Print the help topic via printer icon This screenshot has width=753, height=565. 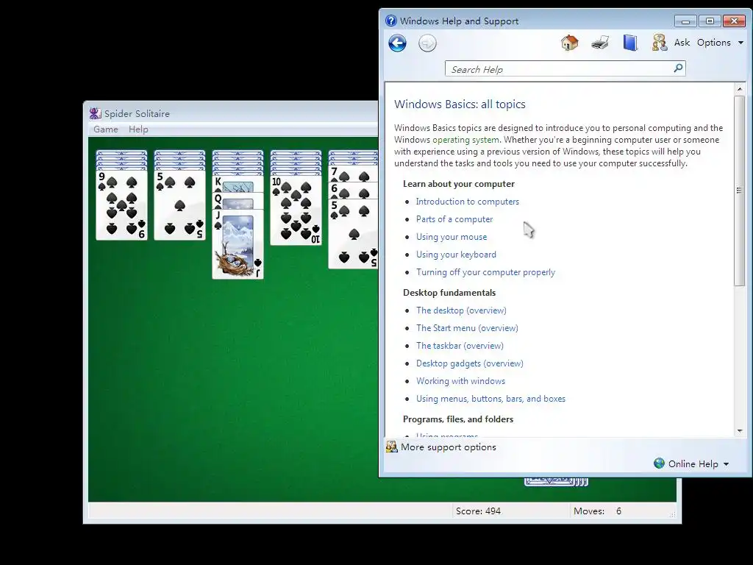tap(600, 43)
